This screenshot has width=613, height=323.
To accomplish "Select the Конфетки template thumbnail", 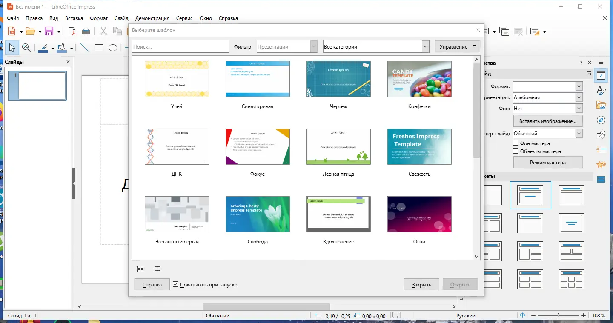I will [x=419, y=79].
